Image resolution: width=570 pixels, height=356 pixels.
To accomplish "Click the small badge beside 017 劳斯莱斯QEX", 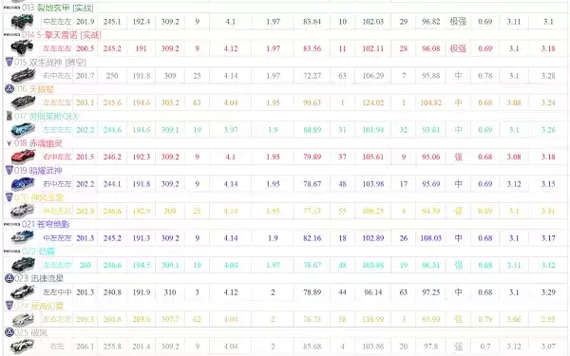I will (x=9, y=116).
